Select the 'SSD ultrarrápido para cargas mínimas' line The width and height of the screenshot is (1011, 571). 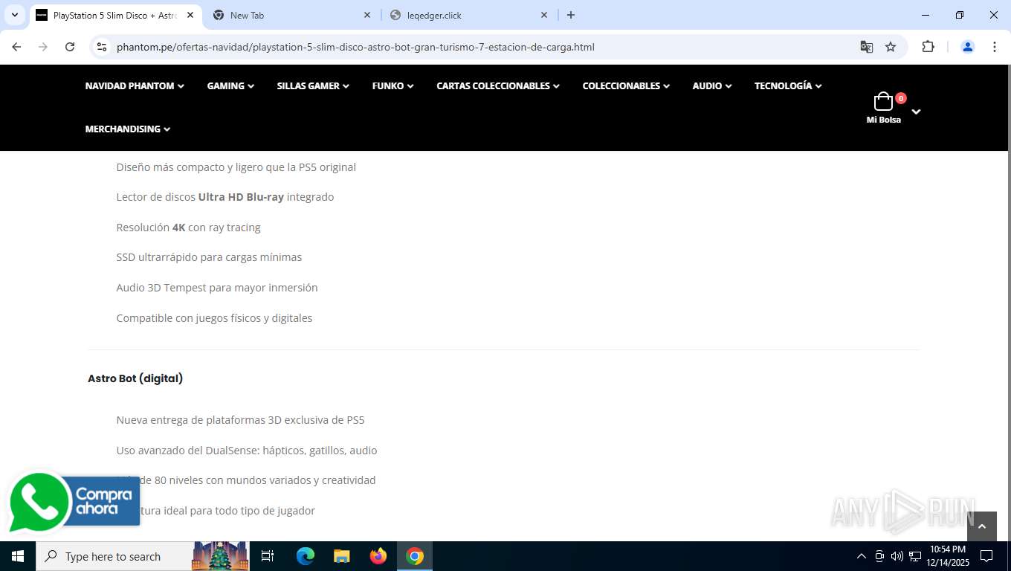[209, 257]
